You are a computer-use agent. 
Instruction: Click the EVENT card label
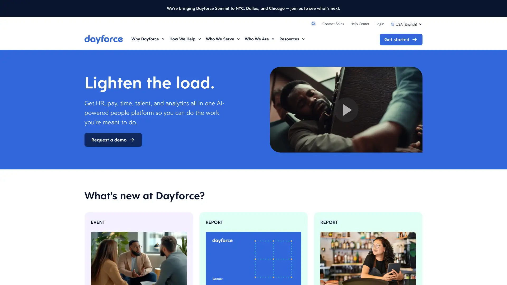[98, 222]
